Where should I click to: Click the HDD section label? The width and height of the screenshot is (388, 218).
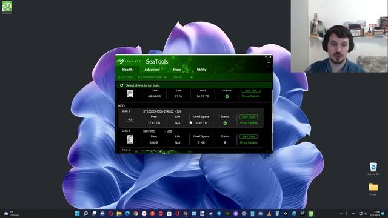click(x=121, y=106)
